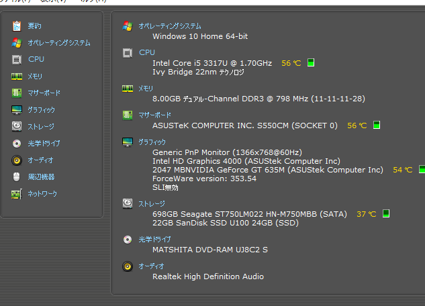425x306 pixels.
Task: Open マザーボード icon in the sidebar
Action: [17, 93]
